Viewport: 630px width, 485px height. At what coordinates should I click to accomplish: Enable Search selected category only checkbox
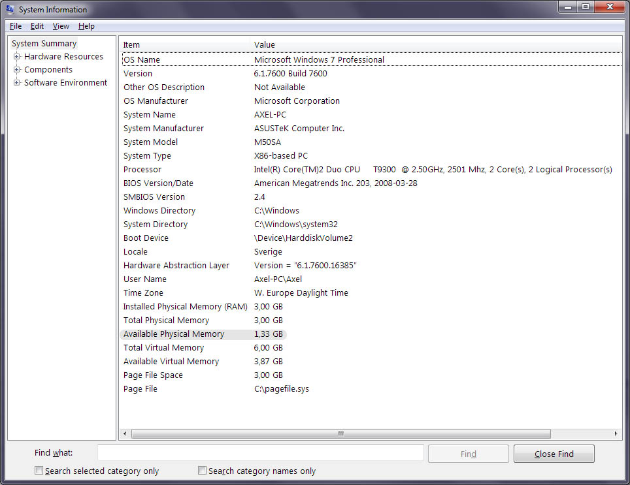pos(39,471)
